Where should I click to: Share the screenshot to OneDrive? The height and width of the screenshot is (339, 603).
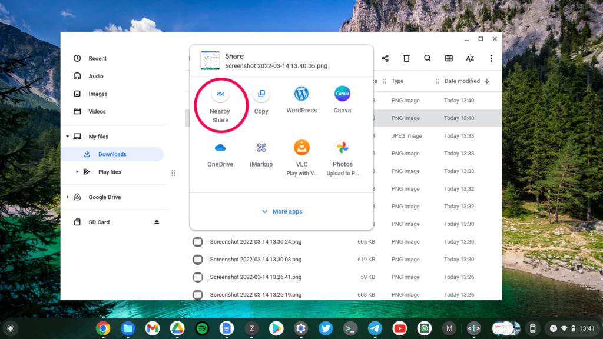(x=220, y=154)
